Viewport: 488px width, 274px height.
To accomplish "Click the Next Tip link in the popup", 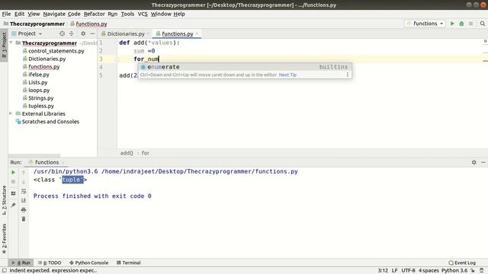I will click(287, 75).
